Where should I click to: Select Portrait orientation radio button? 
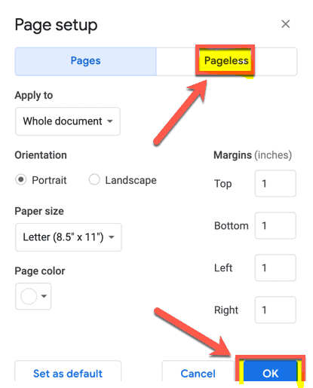(21, 180)
